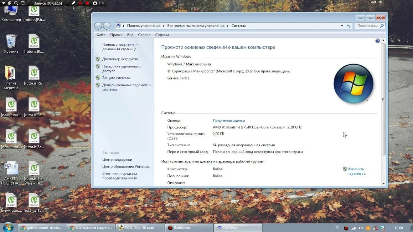
Task: Open 'Настройка удаленного доступа' link
Action: coord(121,68)
